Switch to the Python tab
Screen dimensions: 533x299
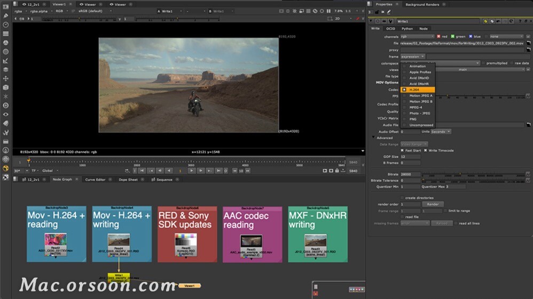[407, 28]
